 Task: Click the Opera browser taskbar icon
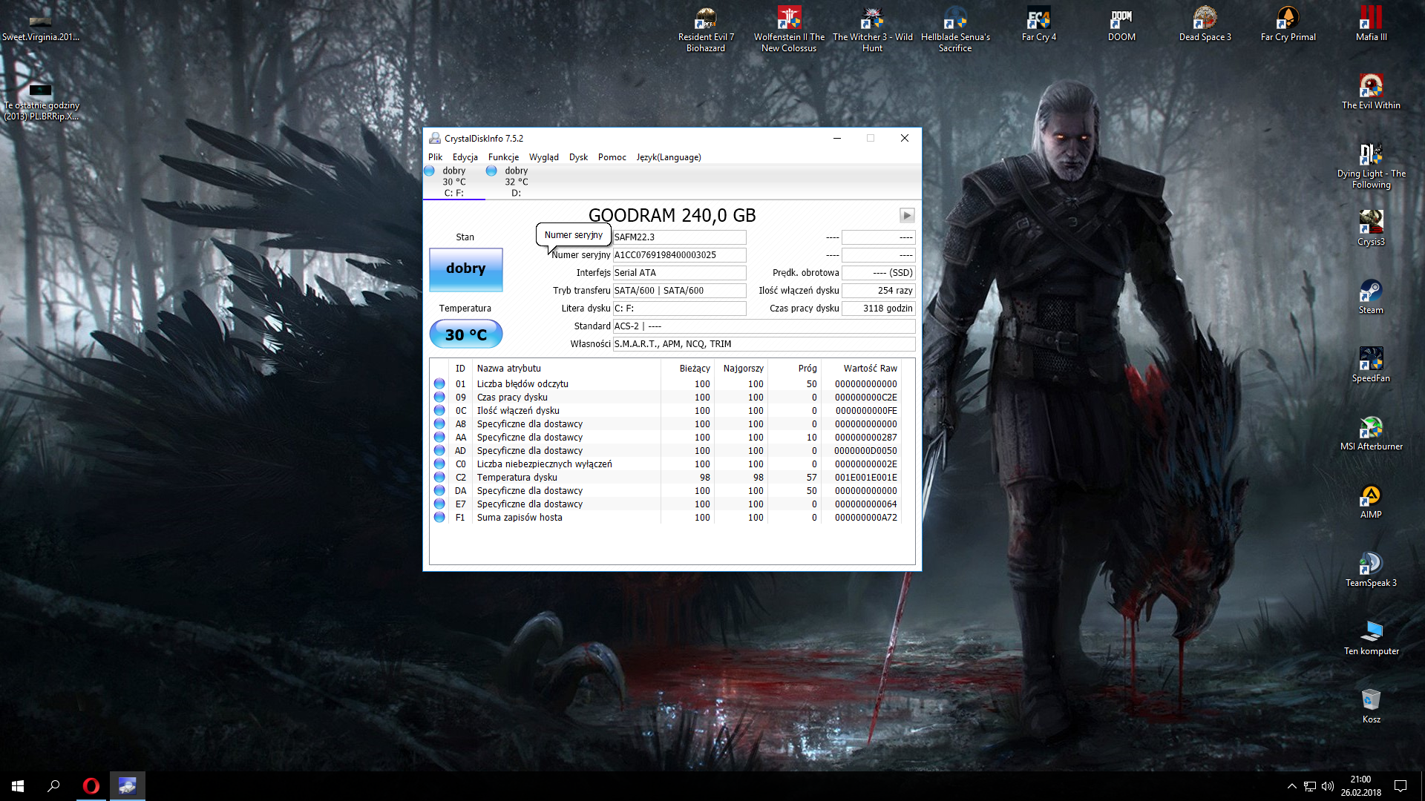[x=91, y=786]
